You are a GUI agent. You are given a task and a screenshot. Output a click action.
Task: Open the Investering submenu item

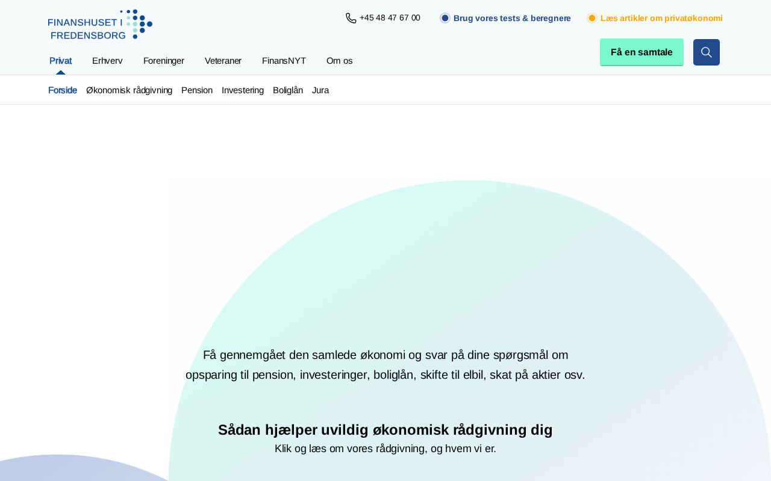pos(243,90)
